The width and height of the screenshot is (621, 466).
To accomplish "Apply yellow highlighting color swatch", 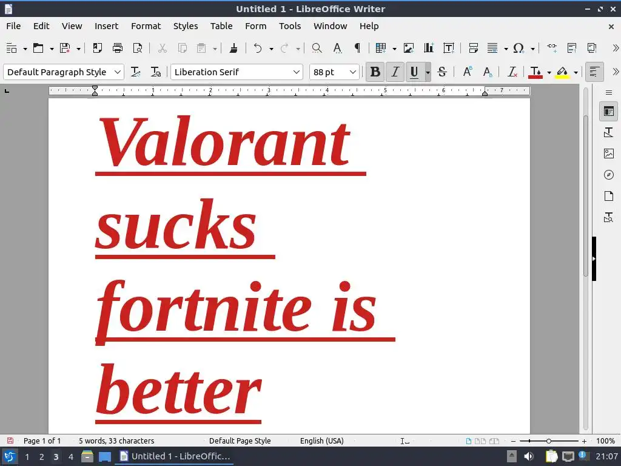I will click(562, 72).
